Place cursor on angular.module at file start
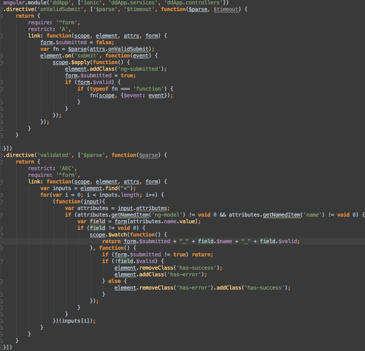The width and height of the screenshot is (365, 351). tap(25, 3)
